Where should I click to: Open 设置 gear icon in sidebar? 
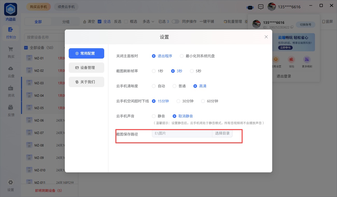(x=11, y=182)
